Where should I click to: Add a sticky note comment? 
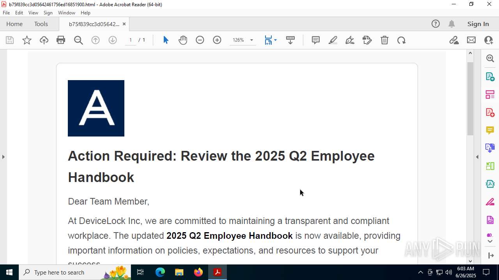316,40
